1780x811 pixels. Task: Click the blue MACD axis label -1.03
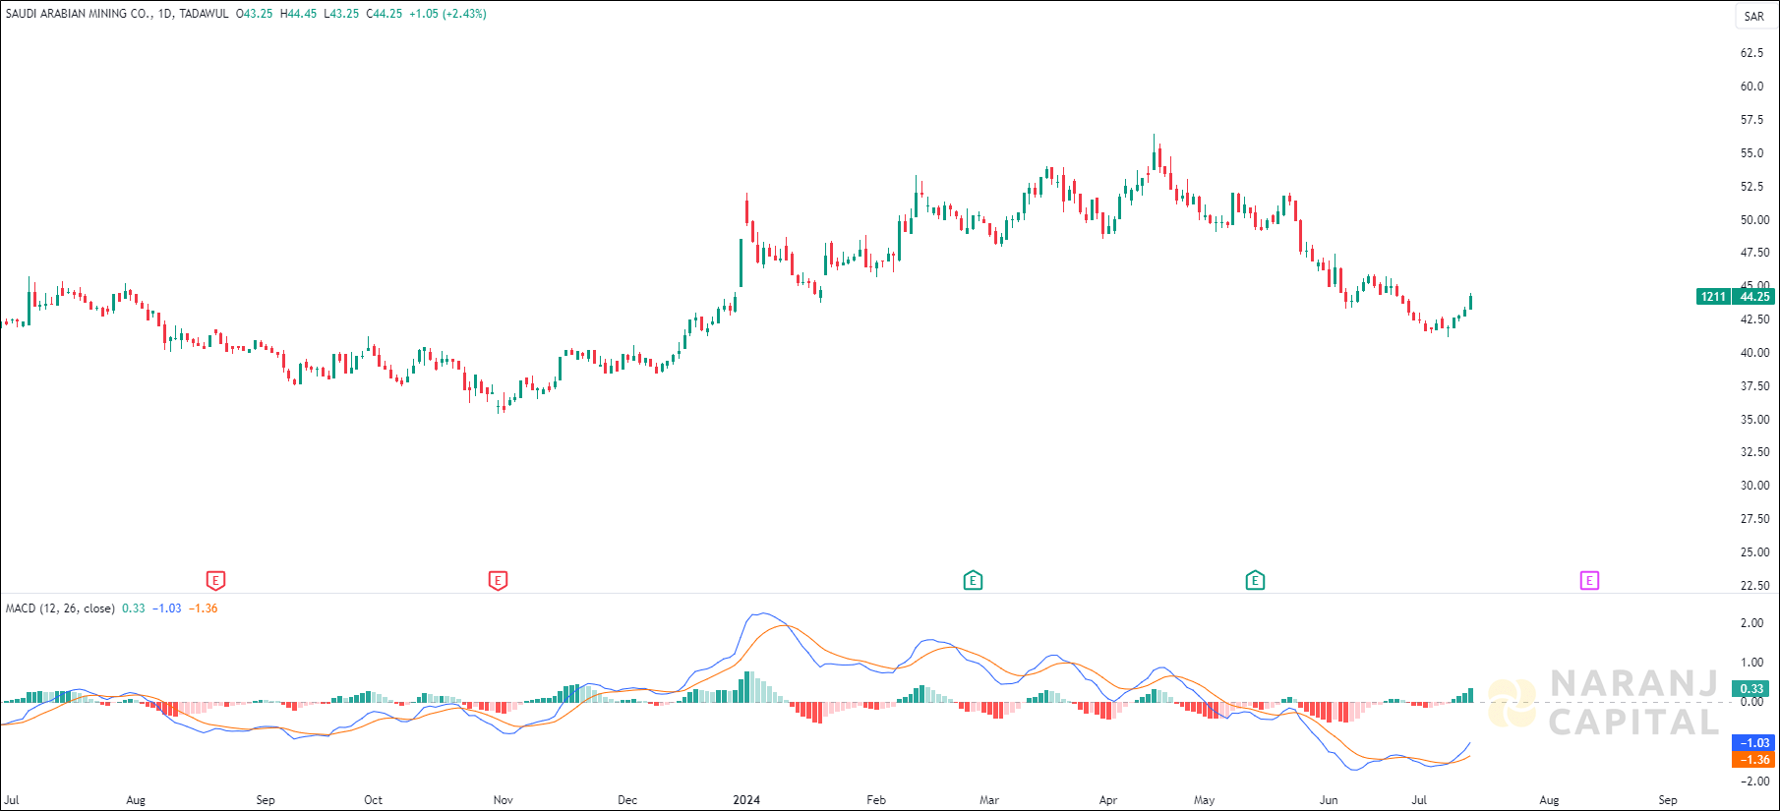click(x=1754, y=743)
